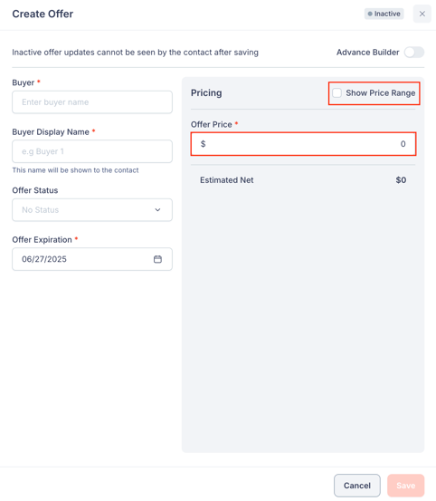Open the calendar date picker icon

(157, 259)
